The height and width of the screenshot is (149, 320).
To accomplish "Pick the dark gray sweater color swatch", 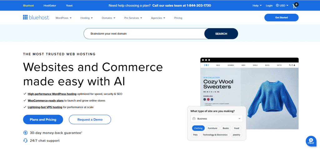I will 205,99.
